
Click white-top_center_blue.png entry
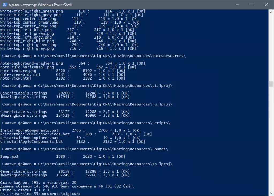(x=69, y=19)
